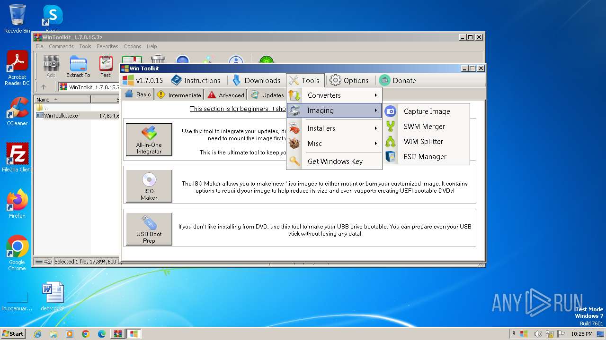
Task: Click the SWM Merger green icon
Action: tap(391, 127)
